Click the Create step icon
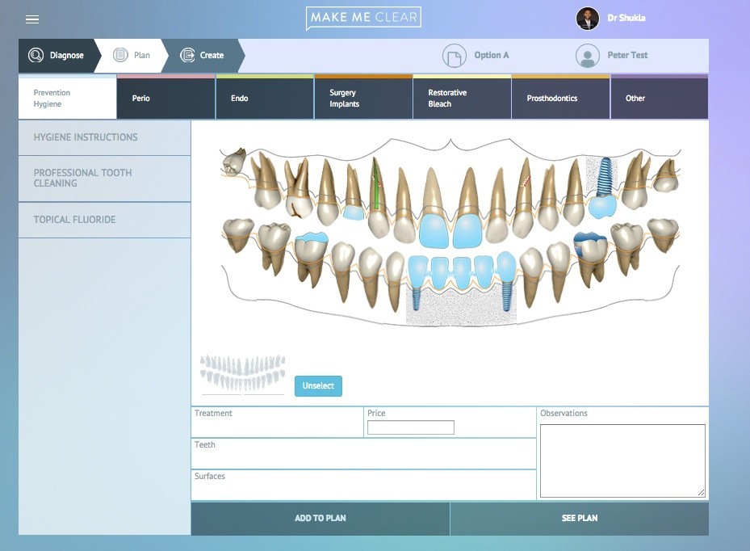This screenshot has height=551, width=750. pos(187,56)
